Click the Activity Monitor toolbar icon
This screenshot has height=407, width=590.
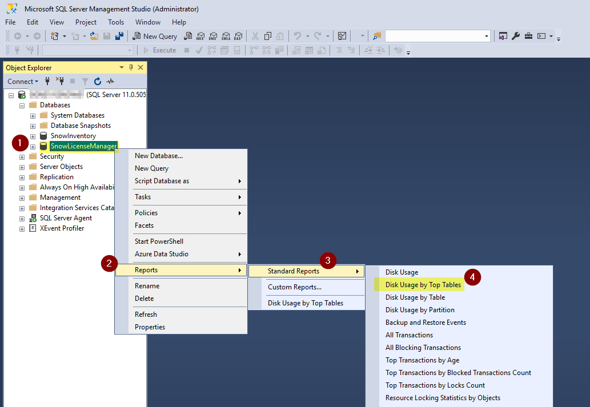342,36
